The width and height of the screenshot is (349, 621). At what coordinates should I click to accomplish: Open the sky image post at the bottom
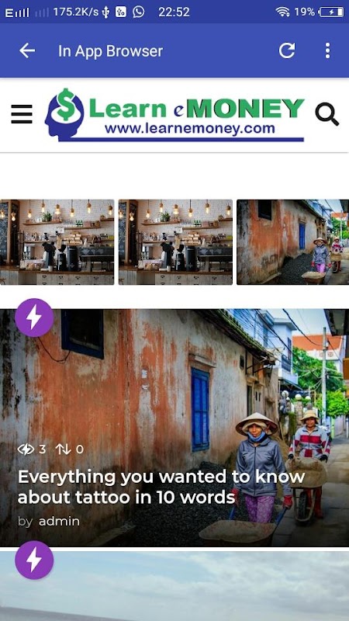click(174, 586)
